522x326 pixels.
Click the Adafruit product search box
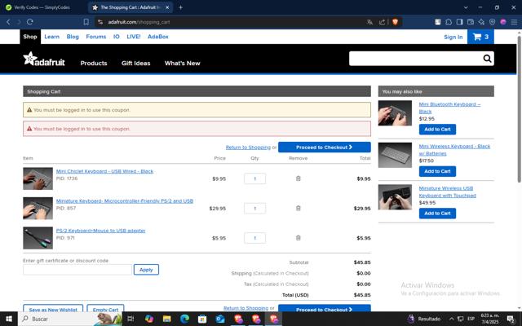click(x=415, y=59)
